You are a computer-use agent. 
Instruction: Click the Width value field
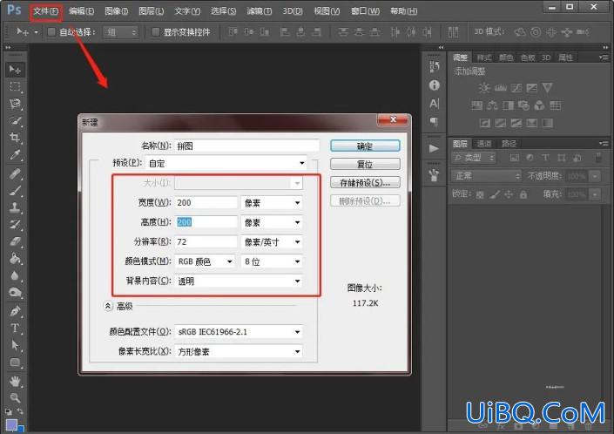coord(206,203)
